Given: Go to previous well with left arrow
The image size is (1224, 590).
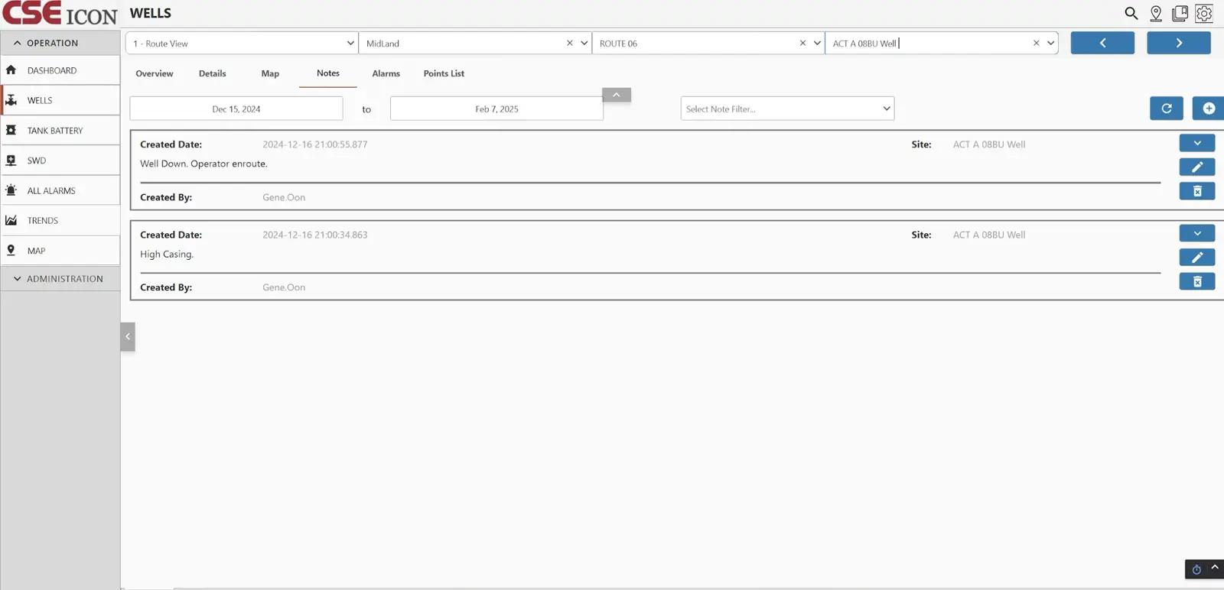Looking at the screenshot, I should coord(1102,43).
